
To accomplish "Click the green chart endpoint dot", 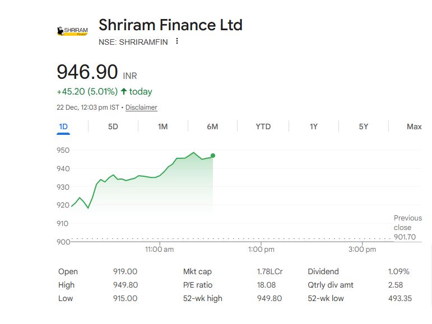I will click(213, 156).
